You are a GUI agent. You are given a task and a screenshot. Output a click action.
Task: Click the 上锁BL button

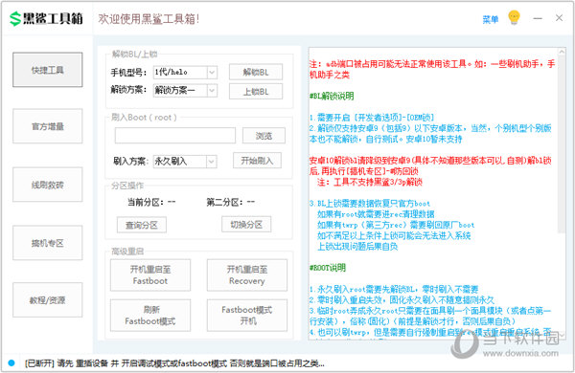point(256,92)
